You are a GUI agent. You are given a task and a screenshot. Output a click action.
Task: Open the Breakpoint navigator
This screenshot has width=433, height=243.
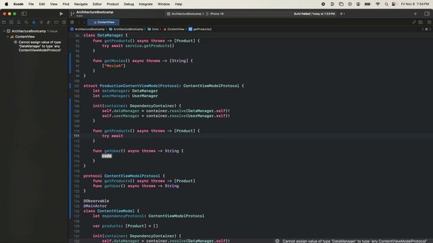coord(56,22)
